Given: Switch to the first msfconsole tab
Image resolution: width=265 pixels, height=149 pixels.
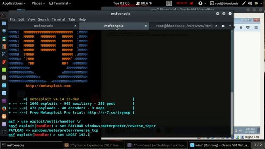Looking at the screenshot, I should (x=43, y=26).
